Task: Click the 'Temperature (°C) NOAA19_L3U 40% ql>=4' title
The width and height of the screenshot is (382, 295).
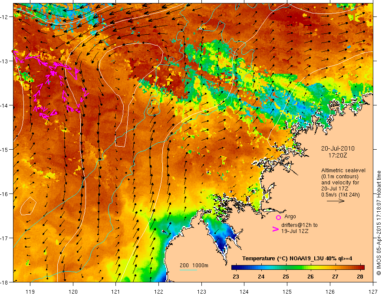Action: [x=297, y=259]
